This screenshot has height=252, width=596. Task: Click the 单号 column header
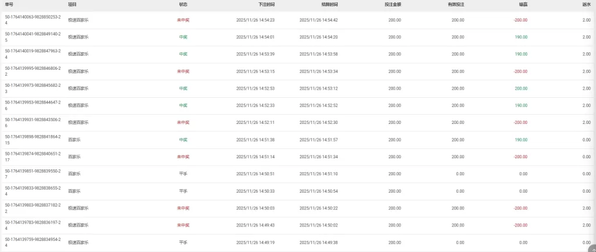[9, 4]
